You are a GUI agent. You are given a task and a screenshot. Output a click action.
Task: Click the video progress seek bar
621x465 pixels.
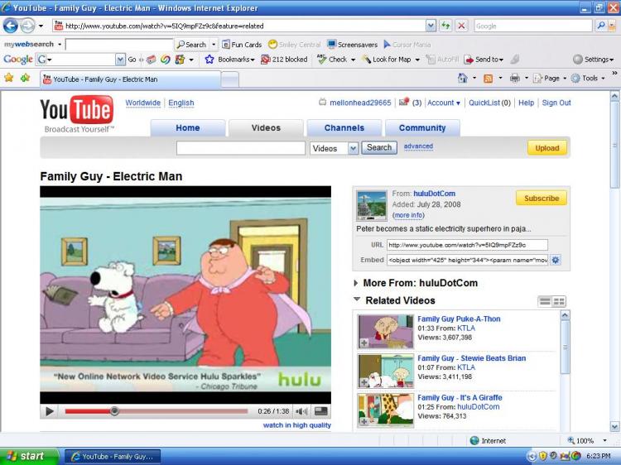pos(157,411)
